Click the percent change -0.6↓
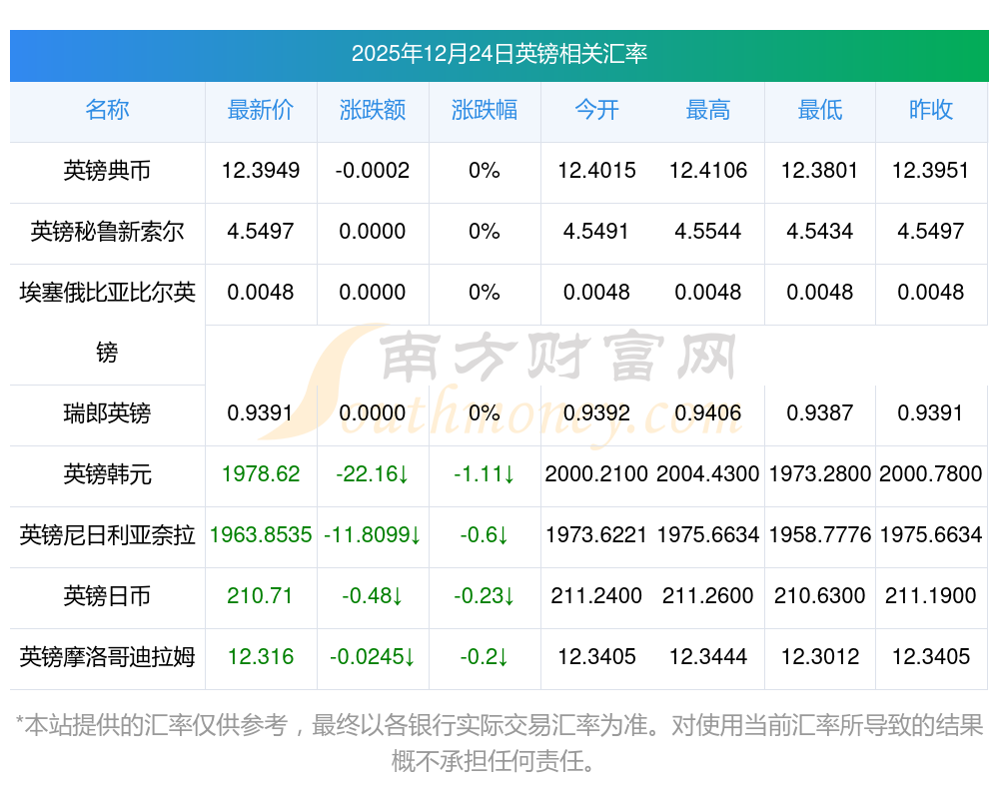999x792 pixels. 485,535
